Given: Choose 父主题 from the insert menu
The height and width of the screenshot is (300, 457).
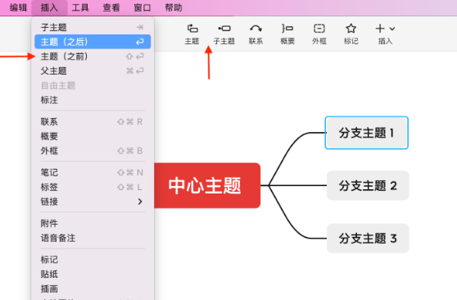Looking at the screenshot, I should 93,71.
